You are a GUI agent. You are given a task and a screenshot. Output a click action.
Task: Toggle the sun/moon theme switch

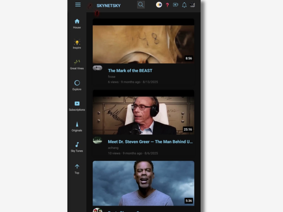(159, 5)
